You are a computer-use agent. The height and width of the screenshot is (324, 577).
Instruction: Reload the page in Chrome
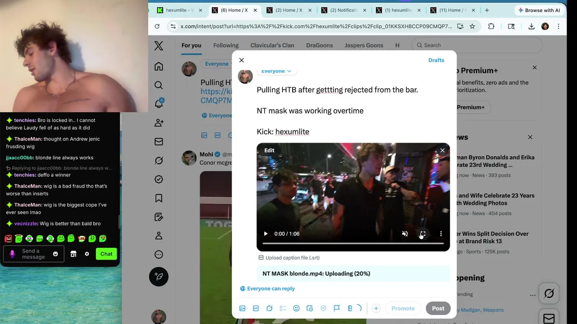(x=157, y=26)
